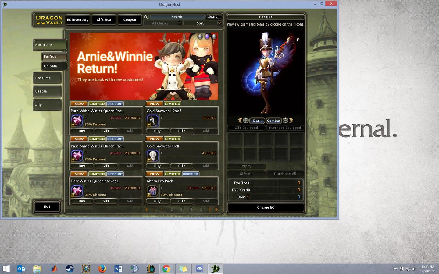
Task: Preview Cold Snowball Doll item icon
Action: tap(153, 156)
